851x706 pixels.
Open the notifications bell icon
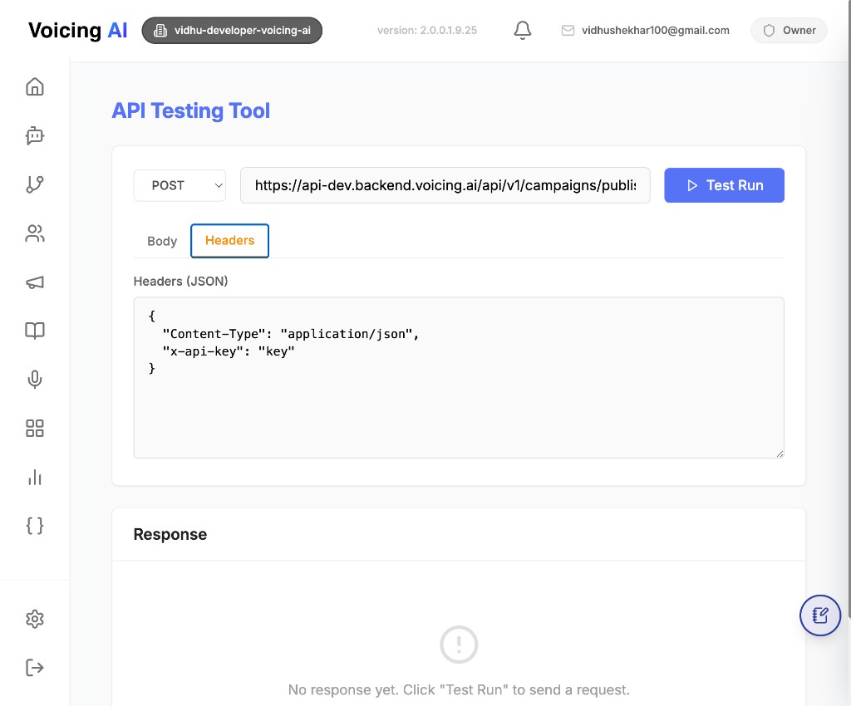click(x=523, y=31)
